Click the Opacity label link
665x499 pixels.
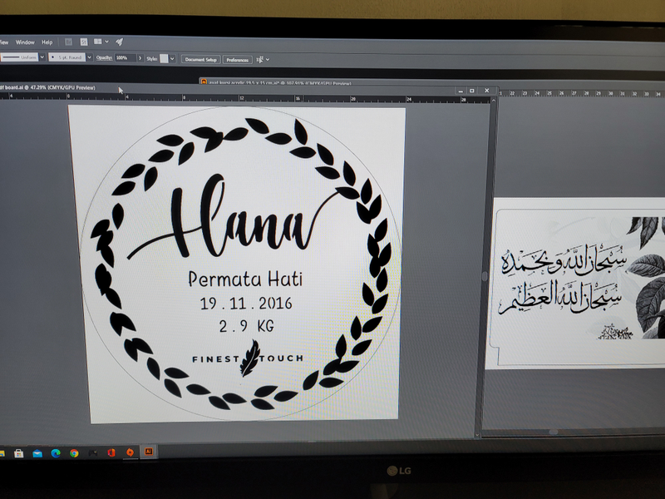click(104, 57)
